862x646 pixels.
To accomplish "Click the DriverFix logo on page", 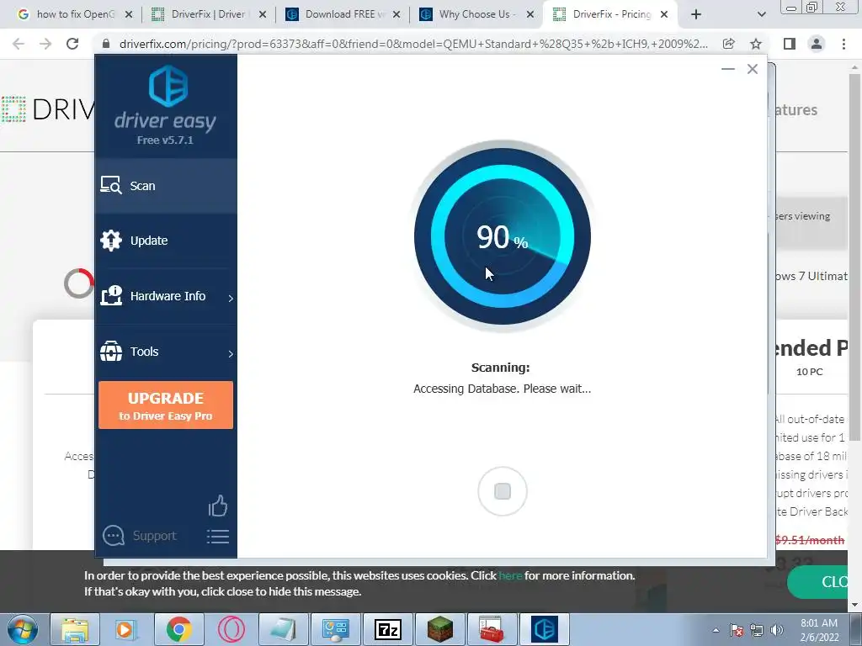I will pyautogui.click(x=48, y=109).
